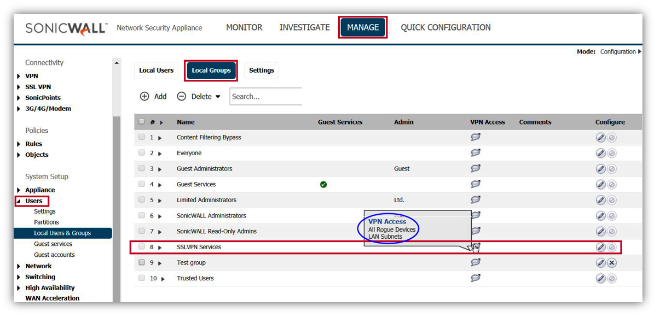This screenshot has height=318, width=660.
Task: Open the High Availability sidebar section
Action: point(50,288)
